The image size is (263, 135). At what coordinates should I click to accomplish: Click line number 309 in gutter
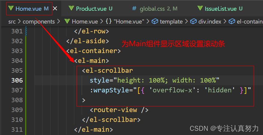coord(17,110)
